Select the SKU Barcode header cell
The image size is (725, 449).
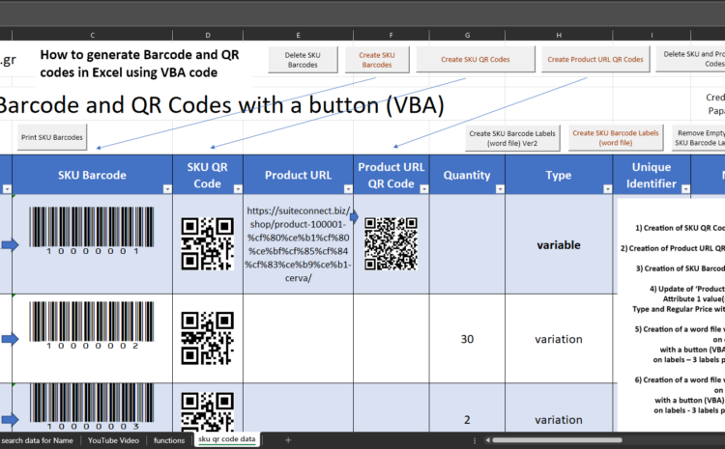coord(92,175)
